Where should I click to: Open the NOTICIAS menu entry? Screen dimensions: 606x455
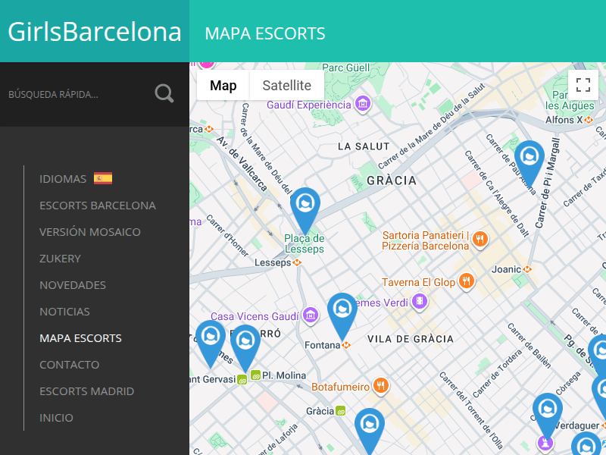click(x=64, y=311)
